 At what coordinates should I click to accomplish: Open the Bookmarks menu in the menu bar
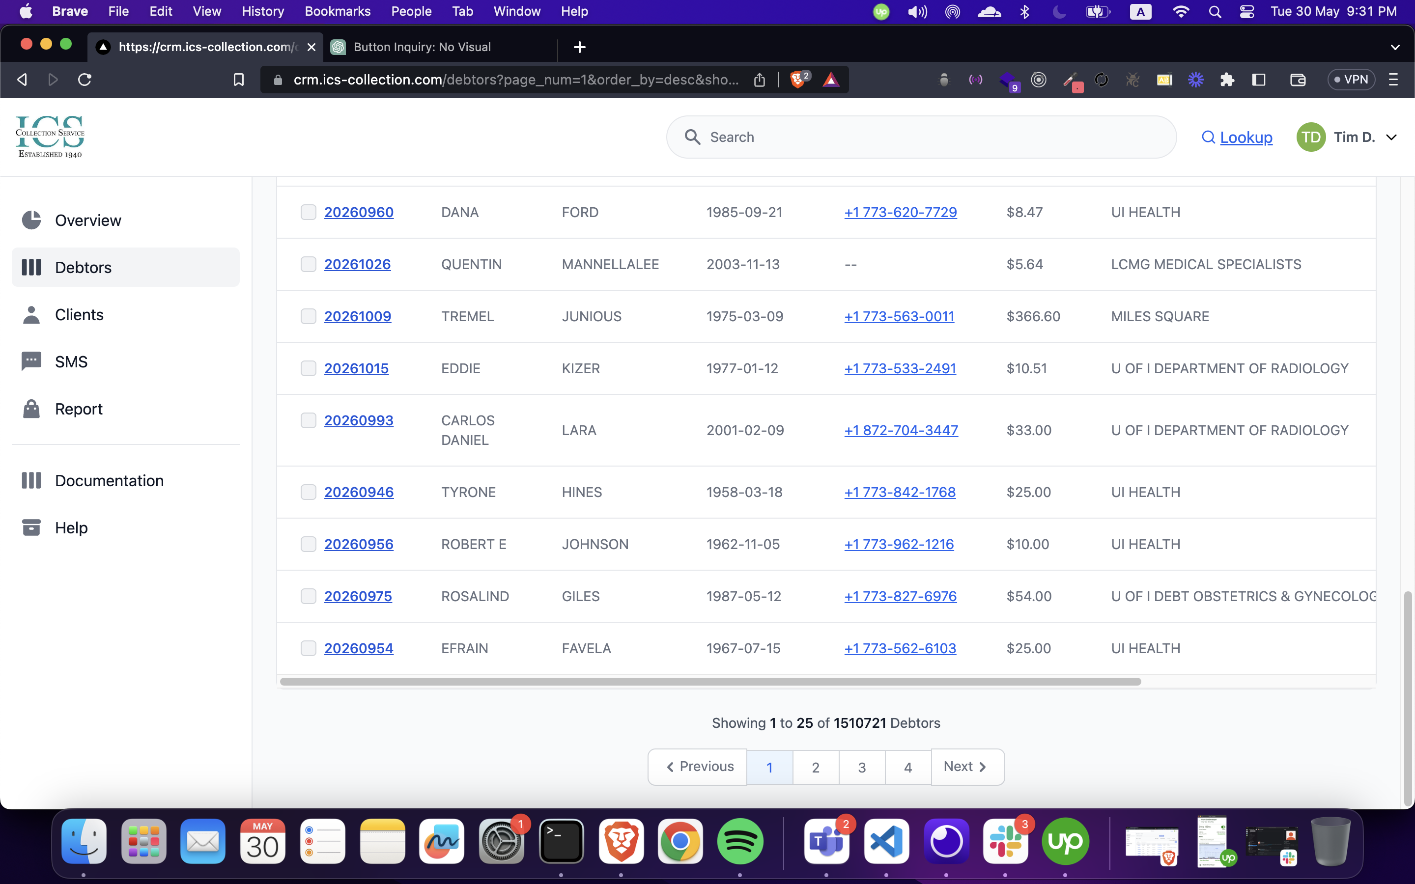point(338,11)
